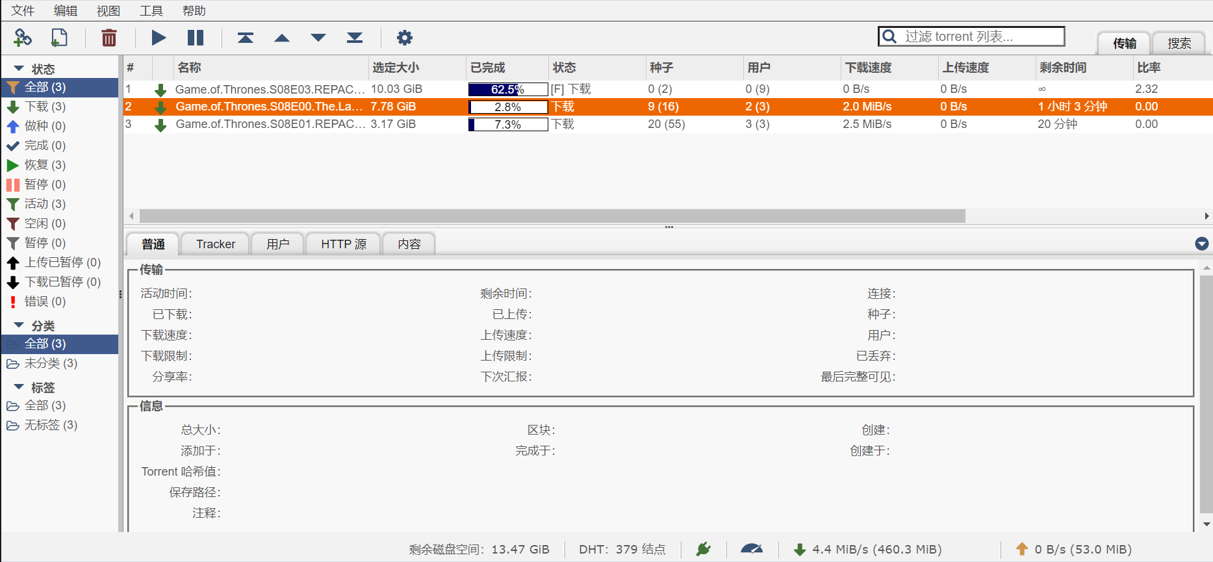Filter by 活动 (3) status
This screenshot has width=1213, height=562.
(x=60, y=204)
